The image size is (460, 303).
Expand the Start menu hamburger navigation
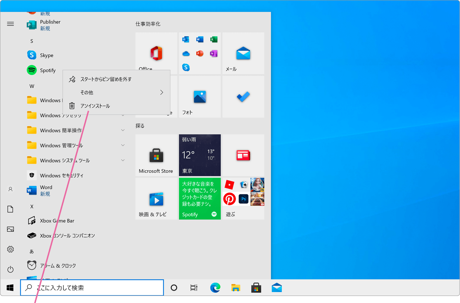coord(10,24)
